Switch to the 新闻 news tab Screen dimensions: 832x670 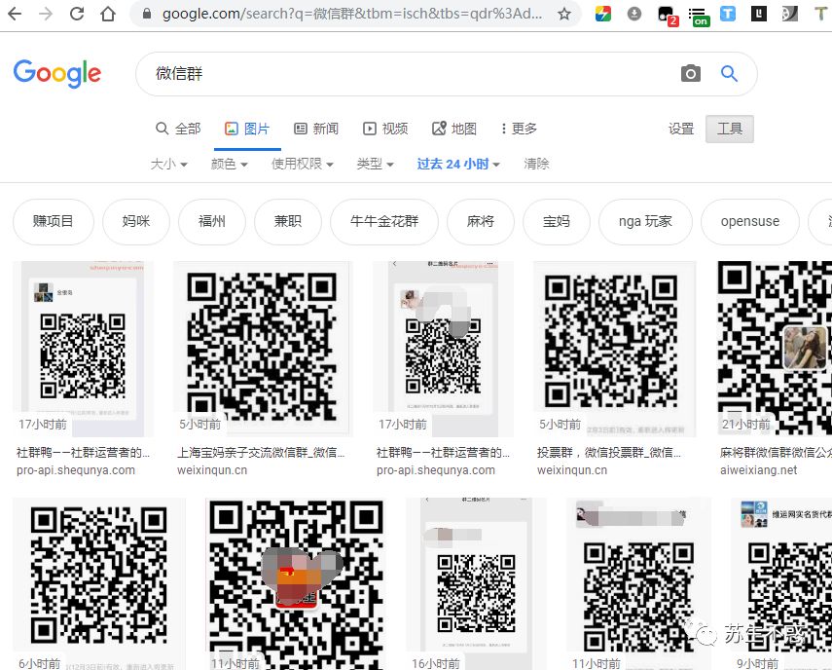(x=316, y=129)
